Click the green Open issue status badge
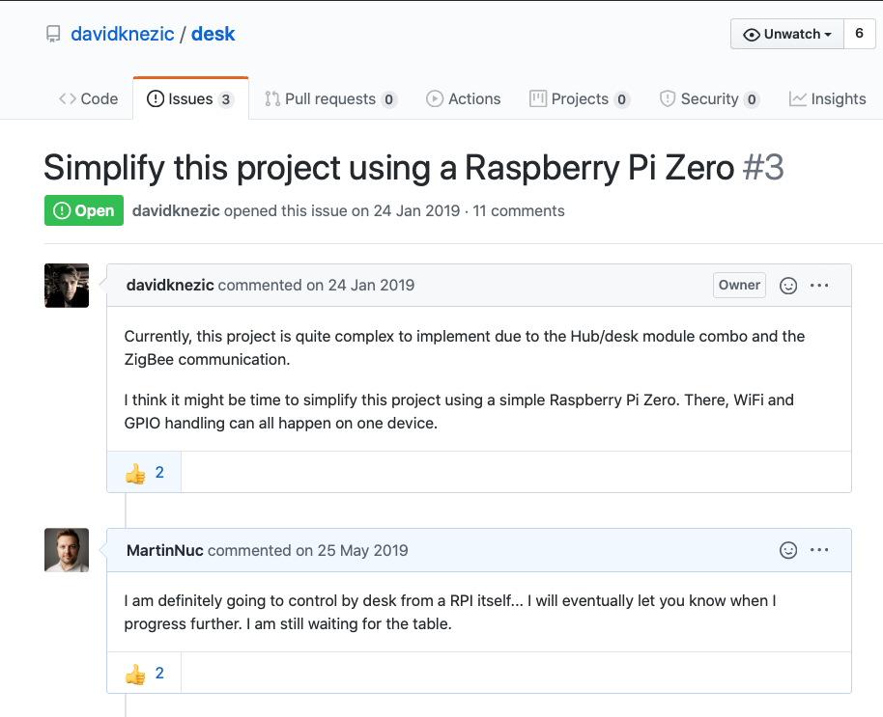Viewport: 883px width, 717px height. click(84, 210)
